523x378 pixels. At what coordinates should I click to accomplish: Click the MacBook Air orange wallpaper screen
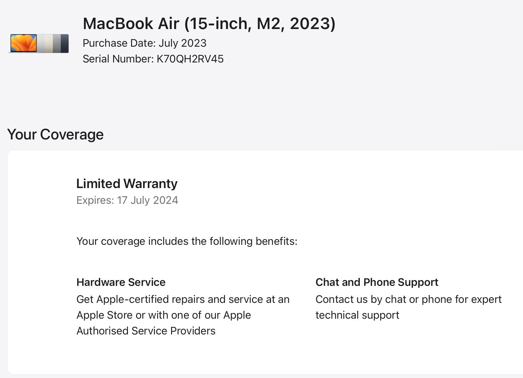[x=23, y=43]
